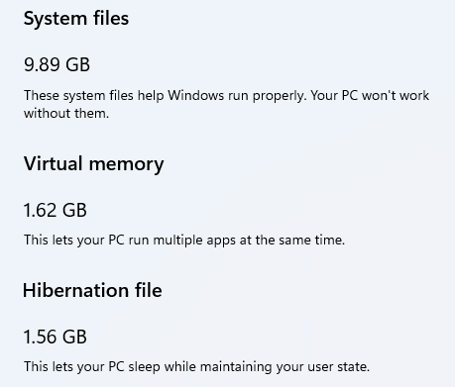Click the word "files" in System files heading
The width and height of the screenshot is (455, 387).
click(x=111, y=18)
